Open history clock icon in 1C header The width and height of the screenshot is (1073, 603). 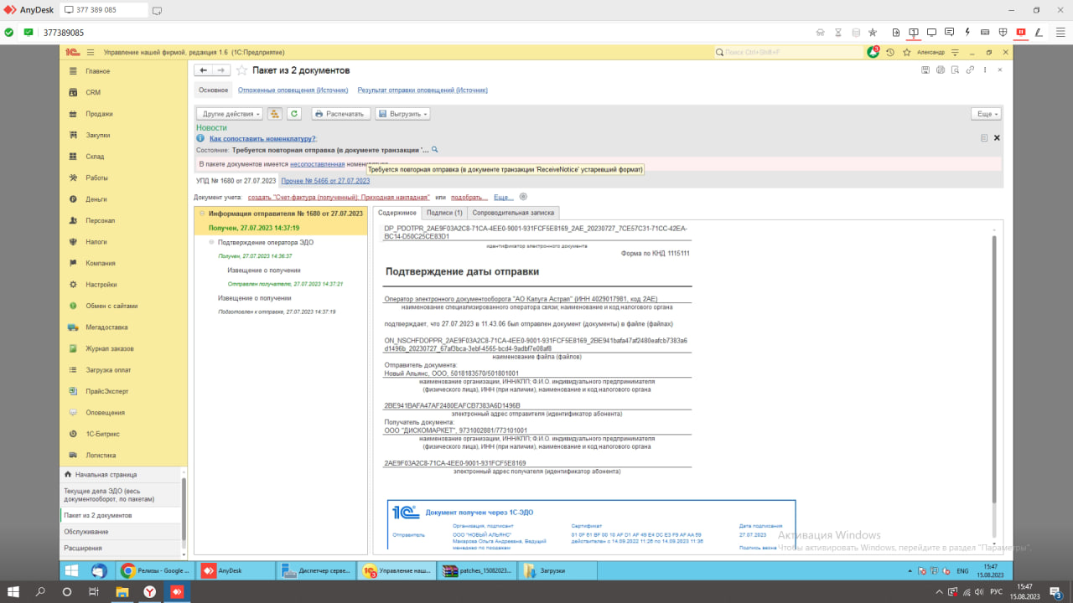[x=890, y=52]
